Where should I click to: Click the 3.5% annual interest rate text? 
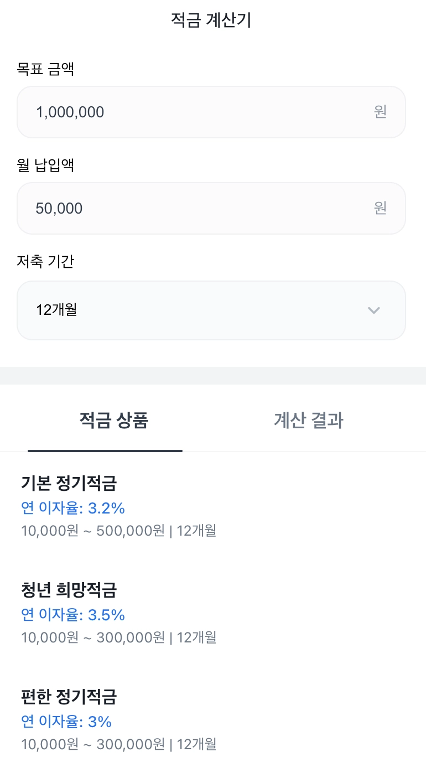point(73,615)
